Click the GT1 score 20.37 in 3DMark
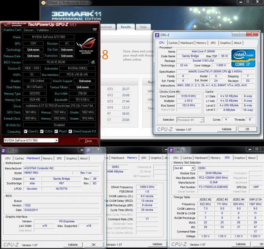 coord(126,89)
